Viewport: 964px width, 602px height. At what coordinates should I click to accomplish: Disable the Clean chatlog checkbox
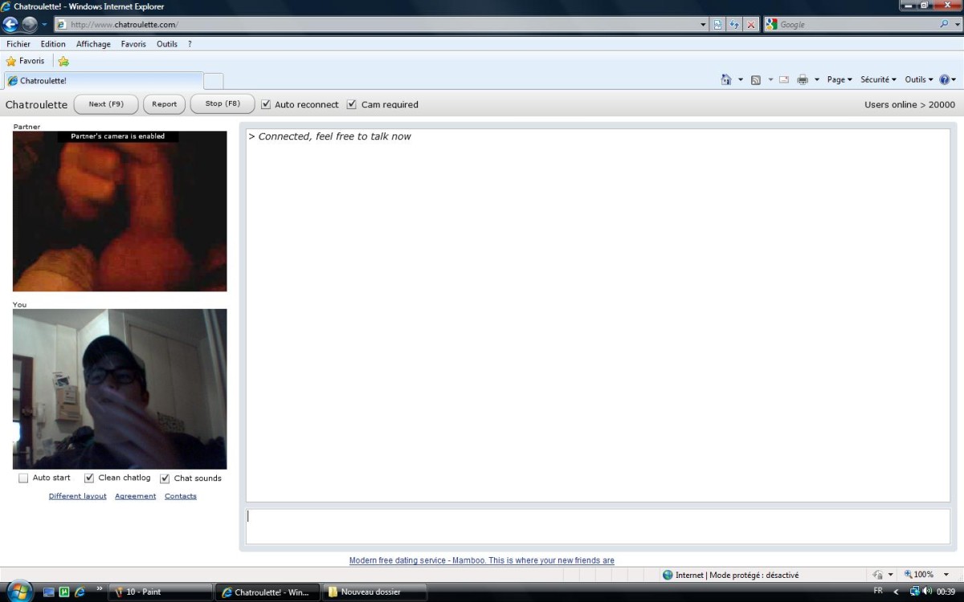click(x=89, y=478)
